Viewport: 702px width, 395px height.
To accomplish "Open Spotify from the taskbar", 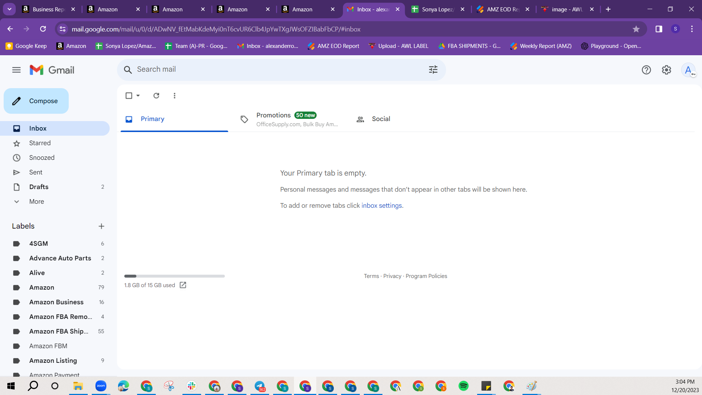I will [463, 386].
